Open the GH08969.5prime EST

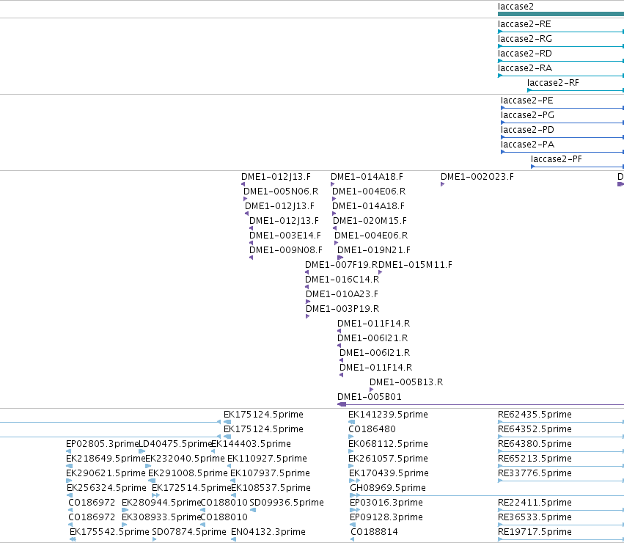[x=388, y=489]
